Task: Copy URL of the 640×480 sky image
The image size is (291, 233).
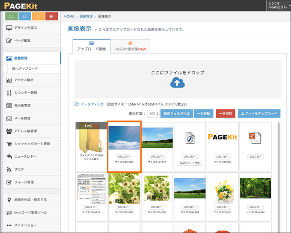Action: coord(124,157)
